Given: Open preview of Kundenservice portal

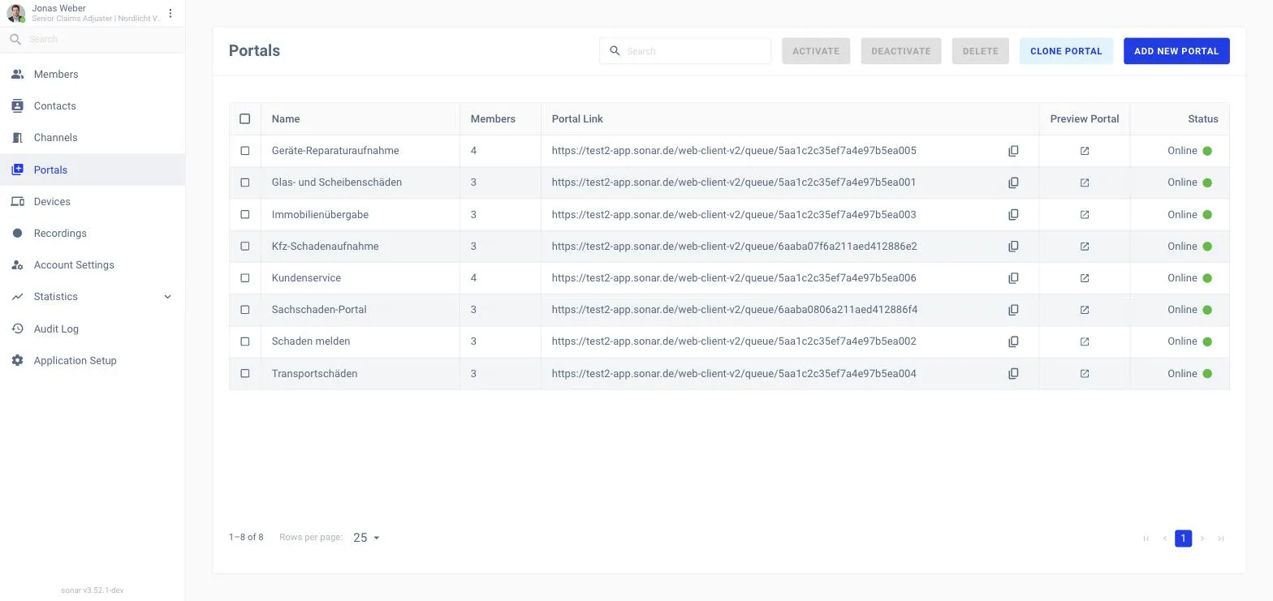Looking at the screenshot, I should [1085, 278].
